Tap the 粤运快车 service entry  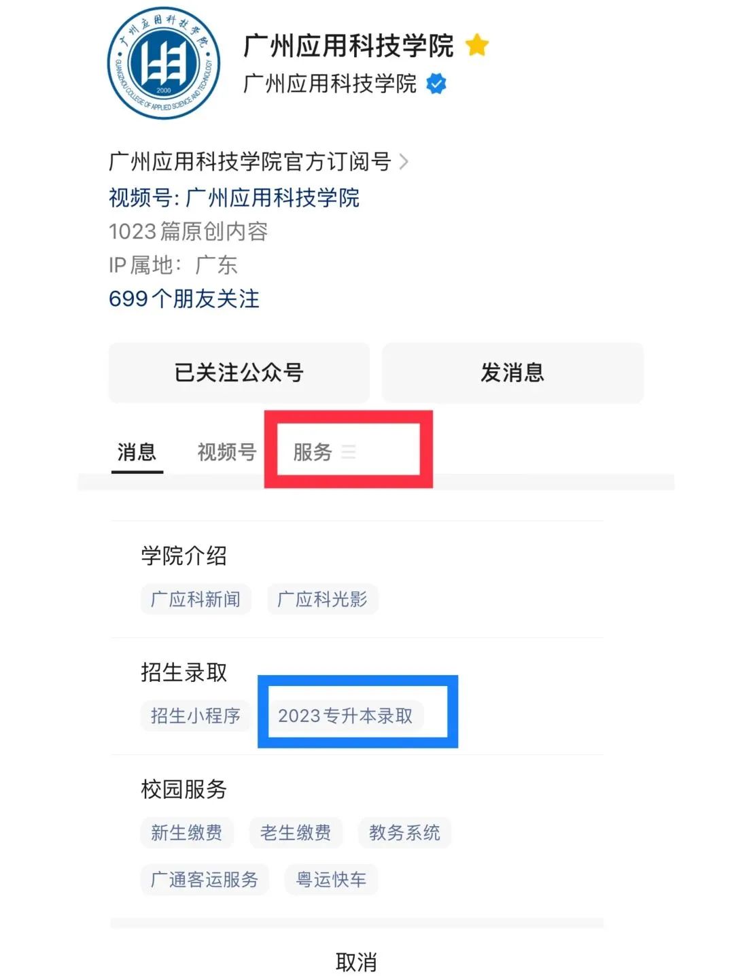click(331, 880)
